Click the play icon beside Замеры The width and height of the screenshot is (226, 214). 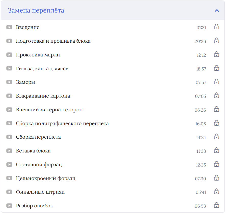coord(9,82)
